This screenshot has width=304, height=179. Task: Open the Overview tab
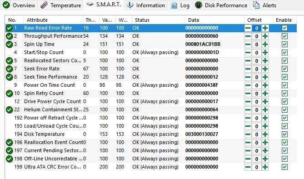19,5
